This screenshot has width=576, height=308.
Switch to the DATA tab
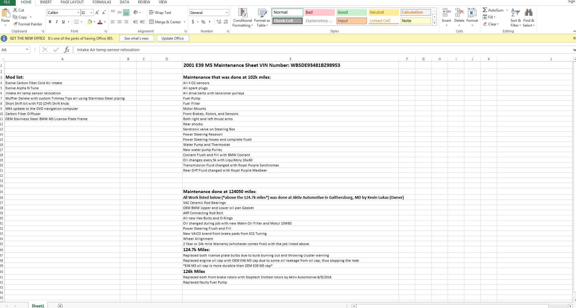(x=124, y=2)
